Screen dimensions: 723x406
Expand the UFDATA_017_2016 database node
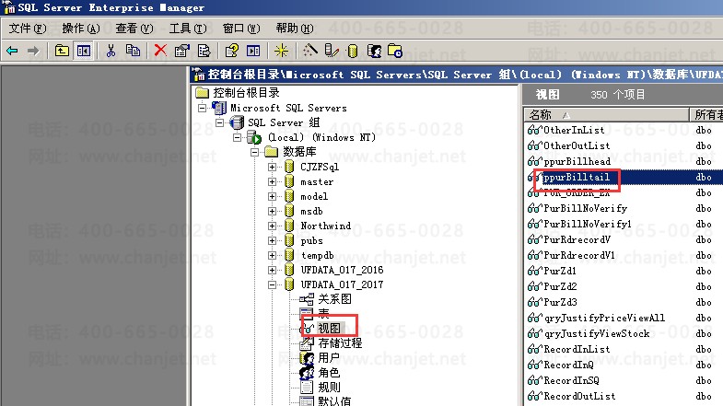[x=272, y=270]
